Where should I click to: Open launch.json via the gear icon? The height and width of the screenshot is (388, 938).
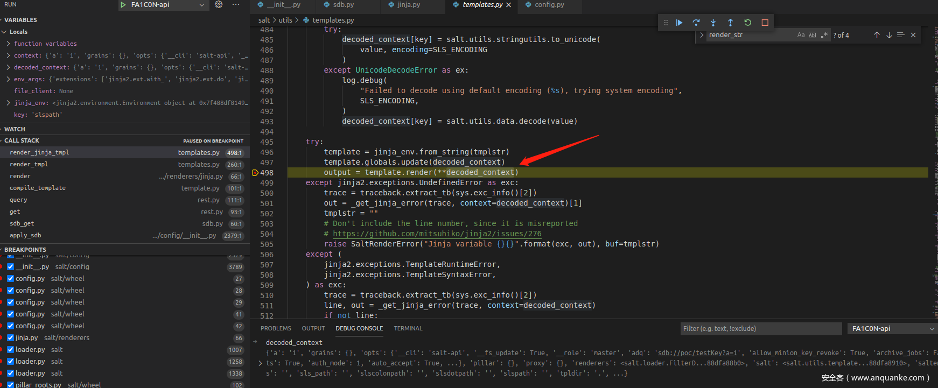(219, 5)
